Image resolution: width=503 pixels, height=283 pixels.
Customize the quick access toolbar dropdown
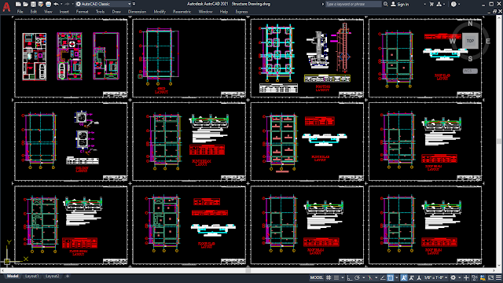click(134, 4)
